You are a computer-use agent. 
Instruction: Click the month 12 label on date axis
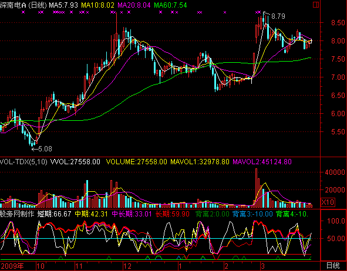pyautogui.click(x=127, y=266)
